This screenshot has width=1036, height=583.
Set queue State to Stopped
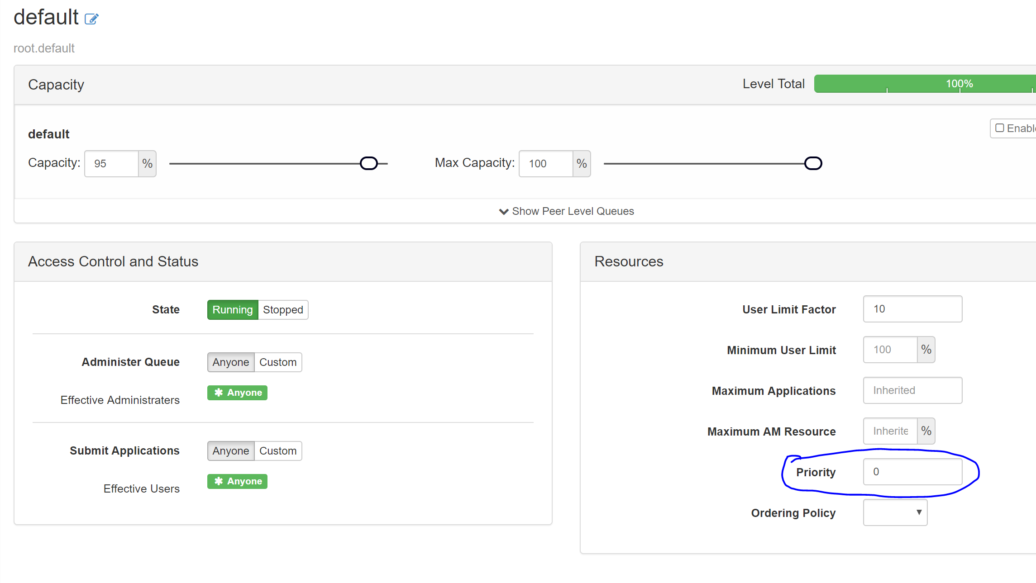click(283, 310)
